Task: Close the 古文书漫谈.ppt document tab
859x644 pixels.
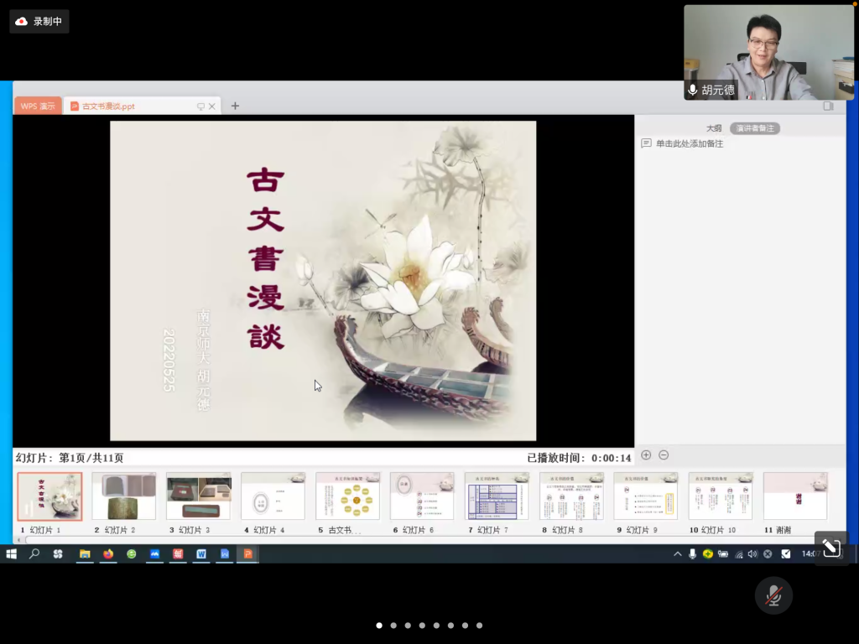Action: (x=212, y=106)
